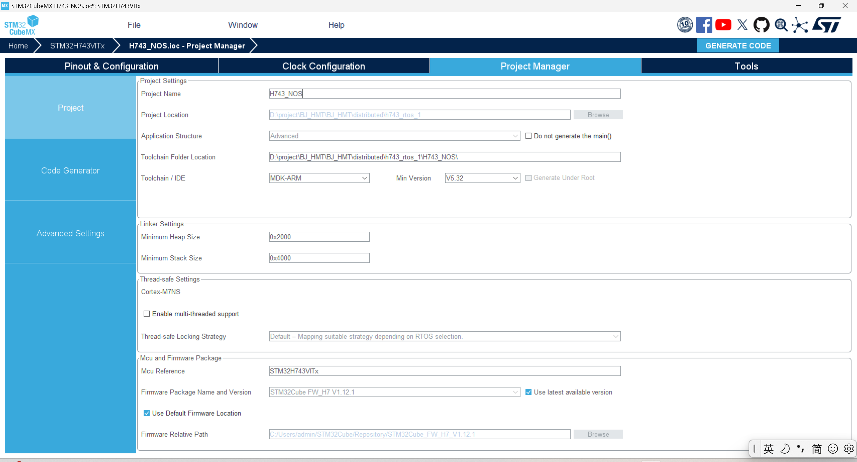Open the Window menu
Viewport: 857px width, 462px height.
pyautogui.click(x=243, y=25)
